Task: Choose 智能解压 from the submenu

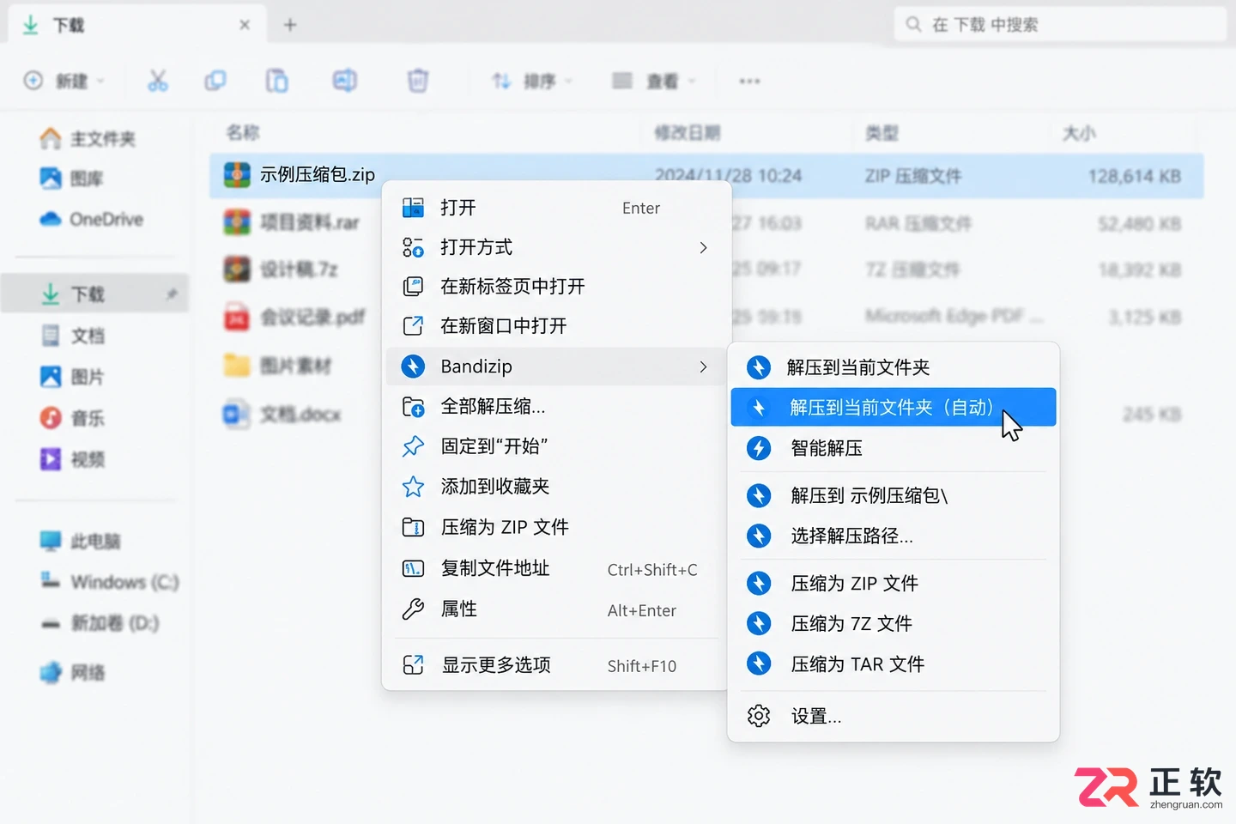Action: point(894,448)
